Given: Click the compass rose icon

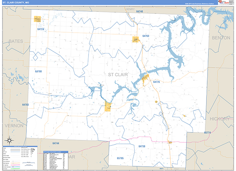Looking at the screenshot, I should (9, 141).
